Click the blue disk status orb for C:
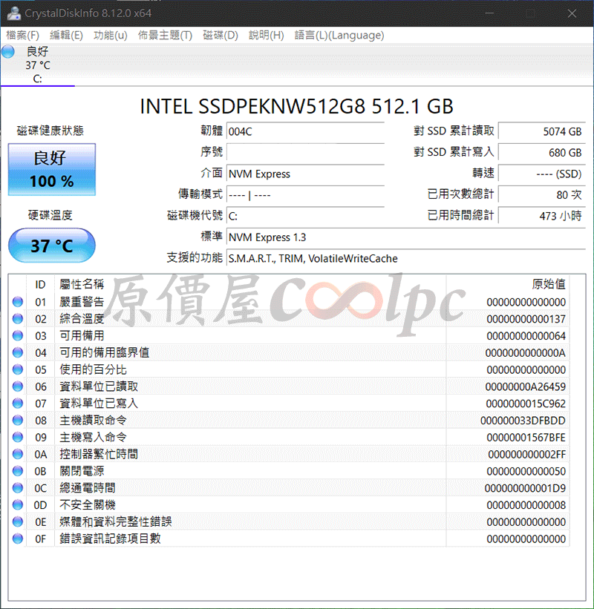This screenshot has height=609, width=594. point(7,52)
